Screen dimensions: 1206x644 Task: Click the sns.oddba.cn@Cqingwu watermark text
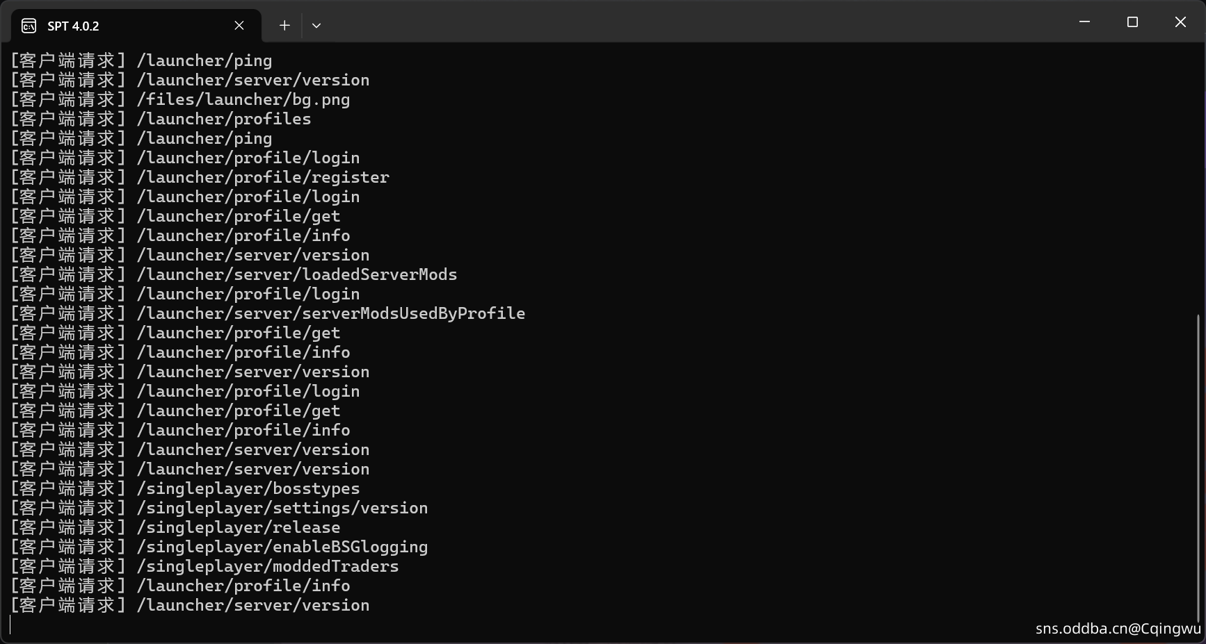click(1118, 629)
